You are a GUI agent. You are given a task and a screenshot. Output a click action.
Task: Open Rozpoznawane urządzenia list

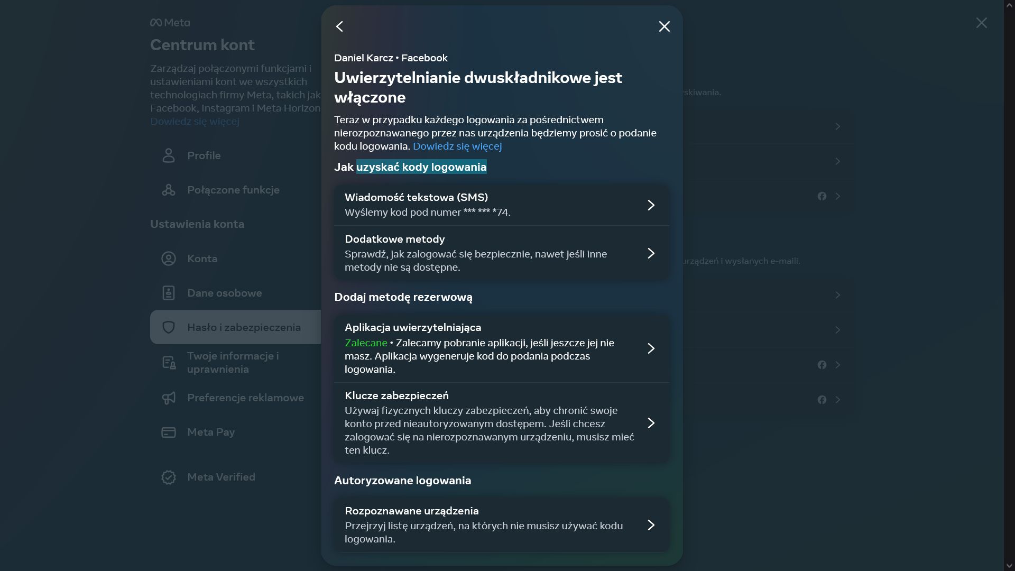651,525
